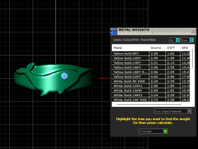Select the White Gold:10KX1 row
Image resolution: width=198 pixels, height=149 pixels.
[x=151, y=86]
